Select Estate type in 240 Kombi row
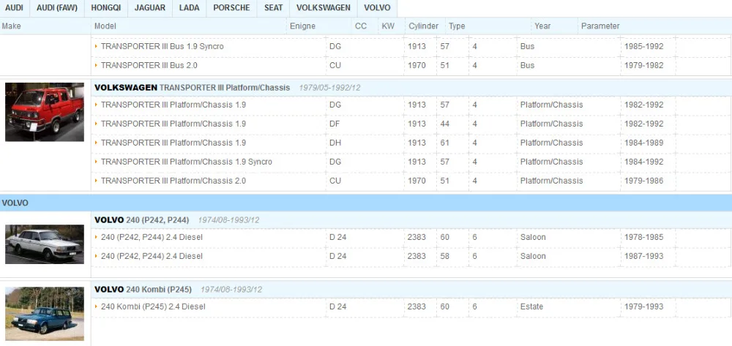 531,306
